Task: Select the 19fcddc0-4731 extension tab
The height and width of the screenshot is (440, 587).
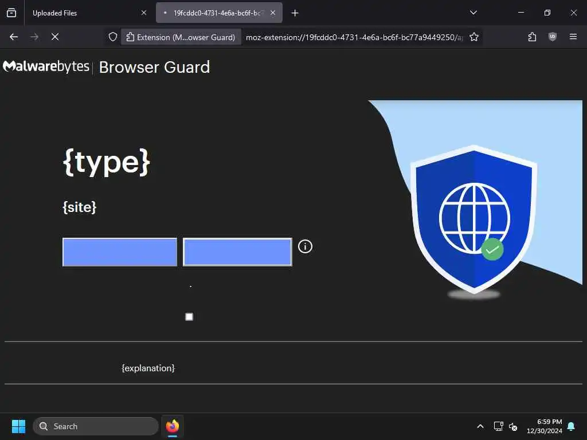Action: pos(219,13)
